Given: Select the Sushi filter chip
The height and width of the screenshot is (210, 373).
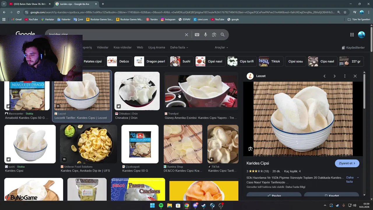Looking at the screenshot, I should [x=182, y=62].
